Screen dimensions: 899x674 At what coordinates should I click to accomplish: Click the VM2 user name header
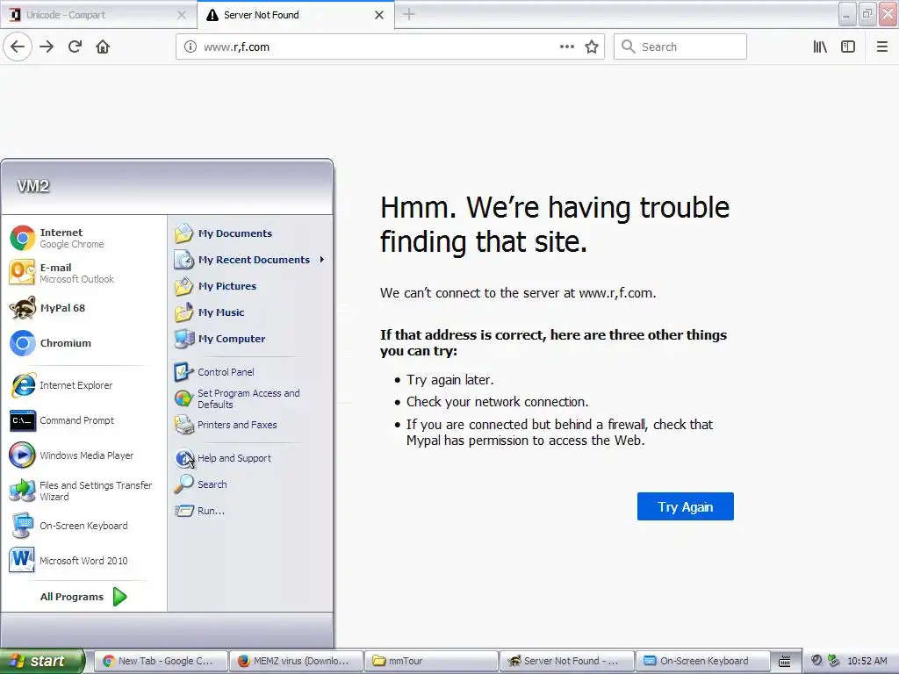pyautogui.click(x=33, y=186)
